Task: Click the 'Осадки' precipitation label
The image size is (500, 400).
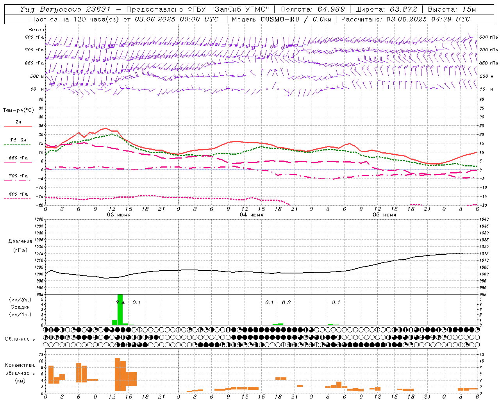Action: click(x=20, y=307)
